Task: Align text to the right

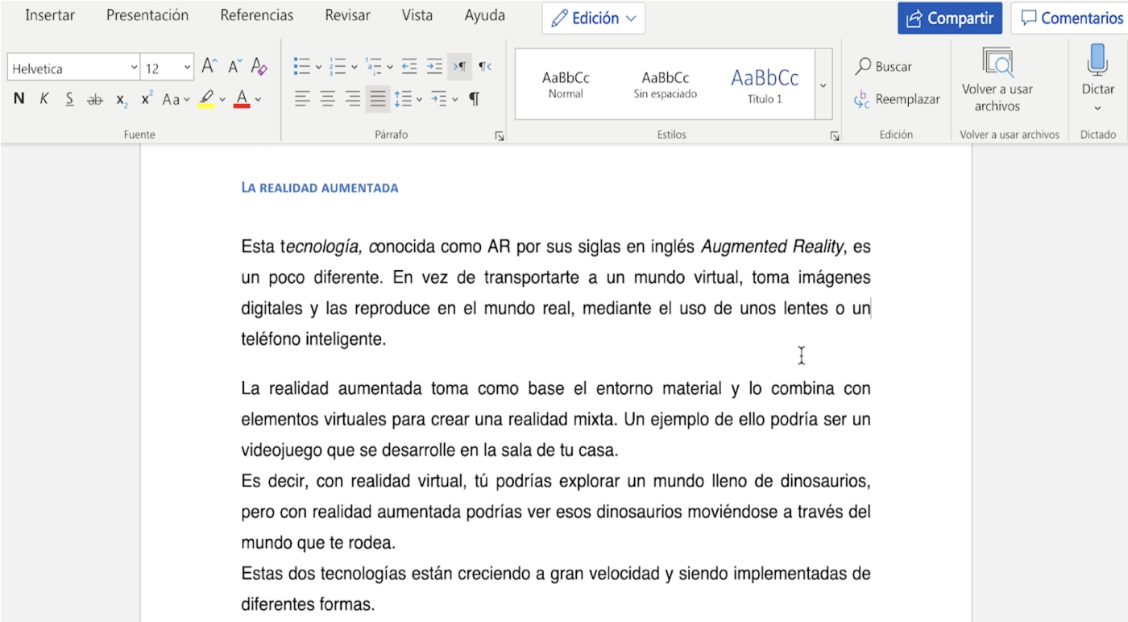Action: tap(353, 99)
